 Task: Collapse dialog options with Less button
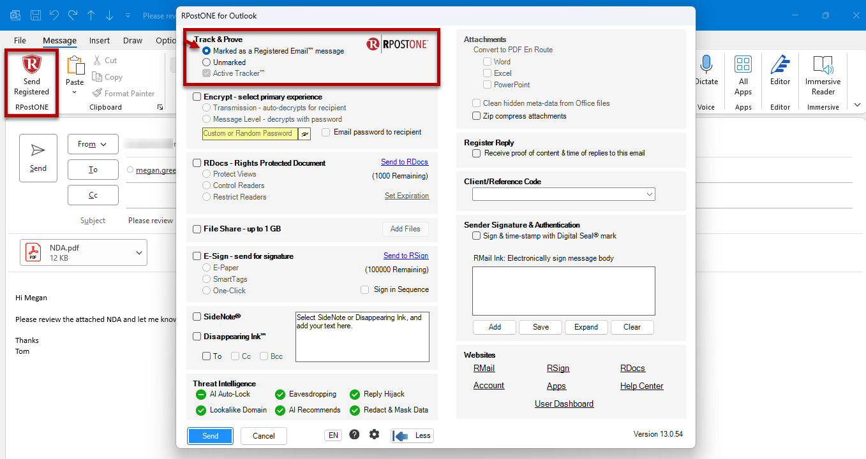tap(412, 435)
